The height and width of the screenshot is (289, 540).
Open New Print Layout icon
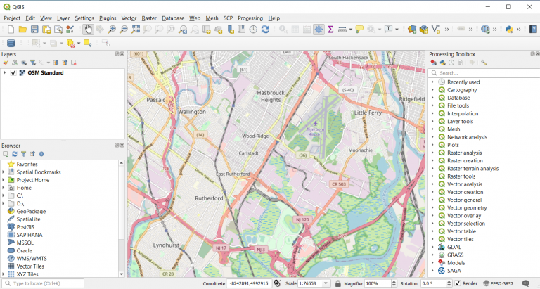click(46, 30)
